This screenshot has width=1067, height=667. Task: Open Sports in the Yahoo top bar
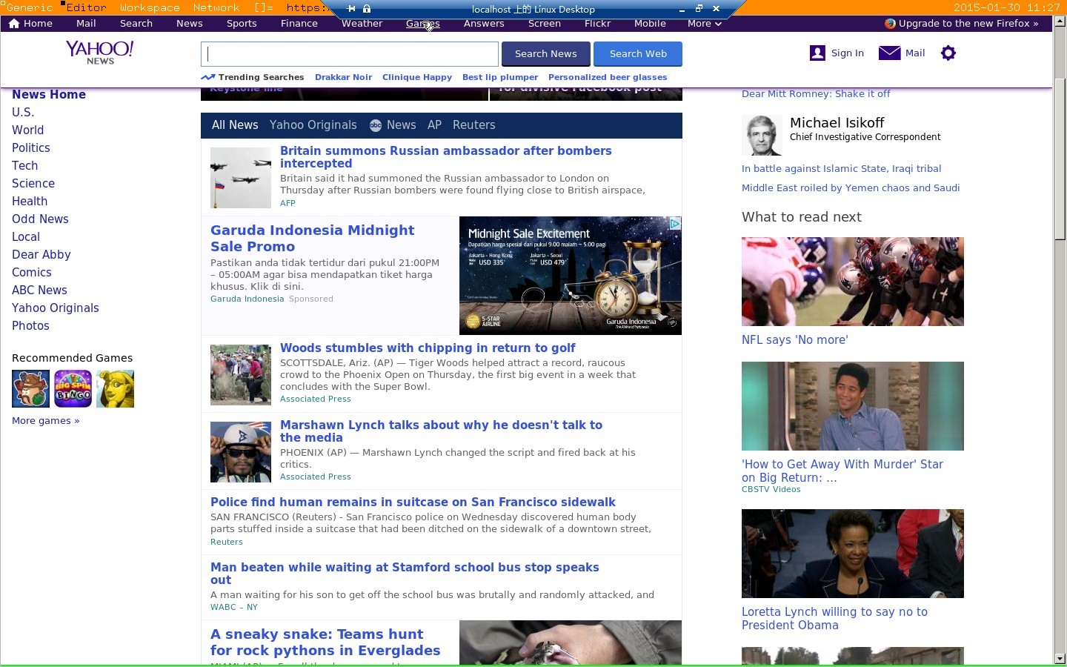pos(242,24)
